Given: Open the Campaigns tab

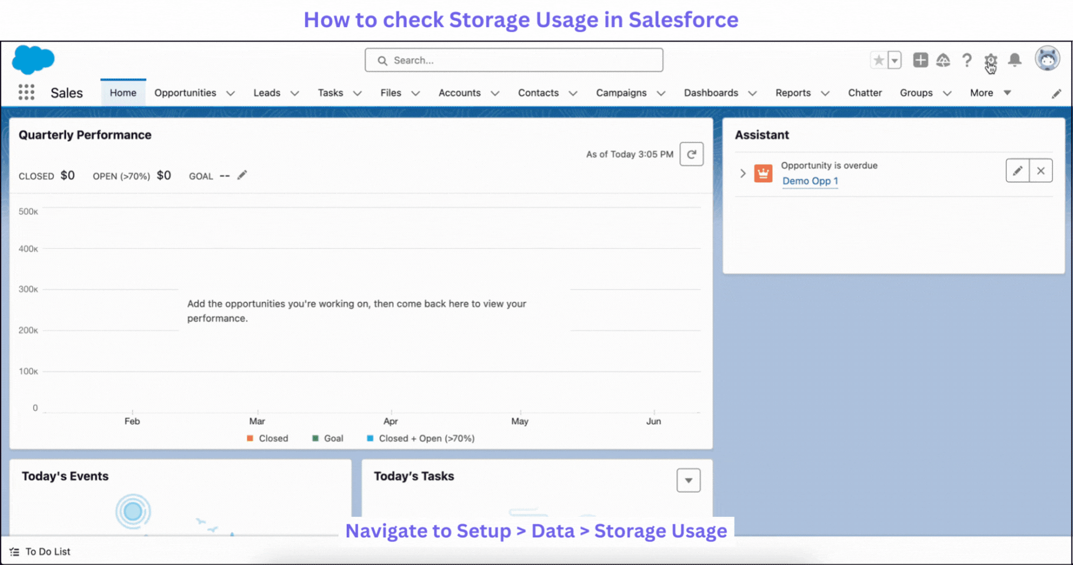Looking at the screenshot, I should [x=622, y=93].
